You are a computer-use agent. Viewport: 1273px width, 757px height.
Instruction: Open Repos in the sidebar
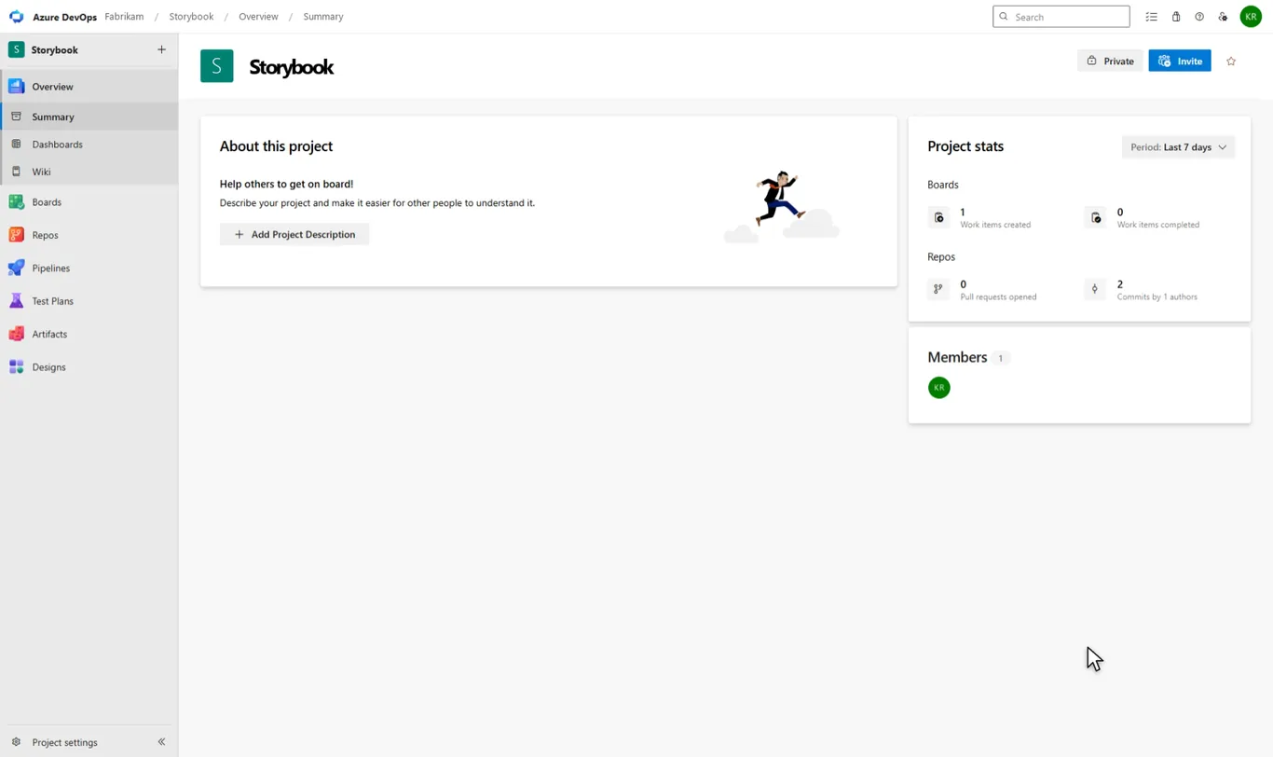pyautogui.click(x=89, y=235)
